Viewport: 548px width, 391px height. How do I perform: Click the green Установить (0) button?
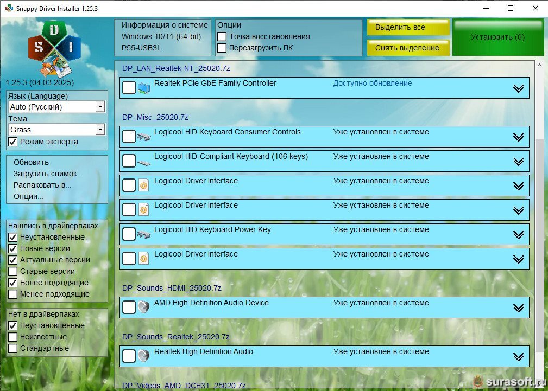[x=498, y=37]
